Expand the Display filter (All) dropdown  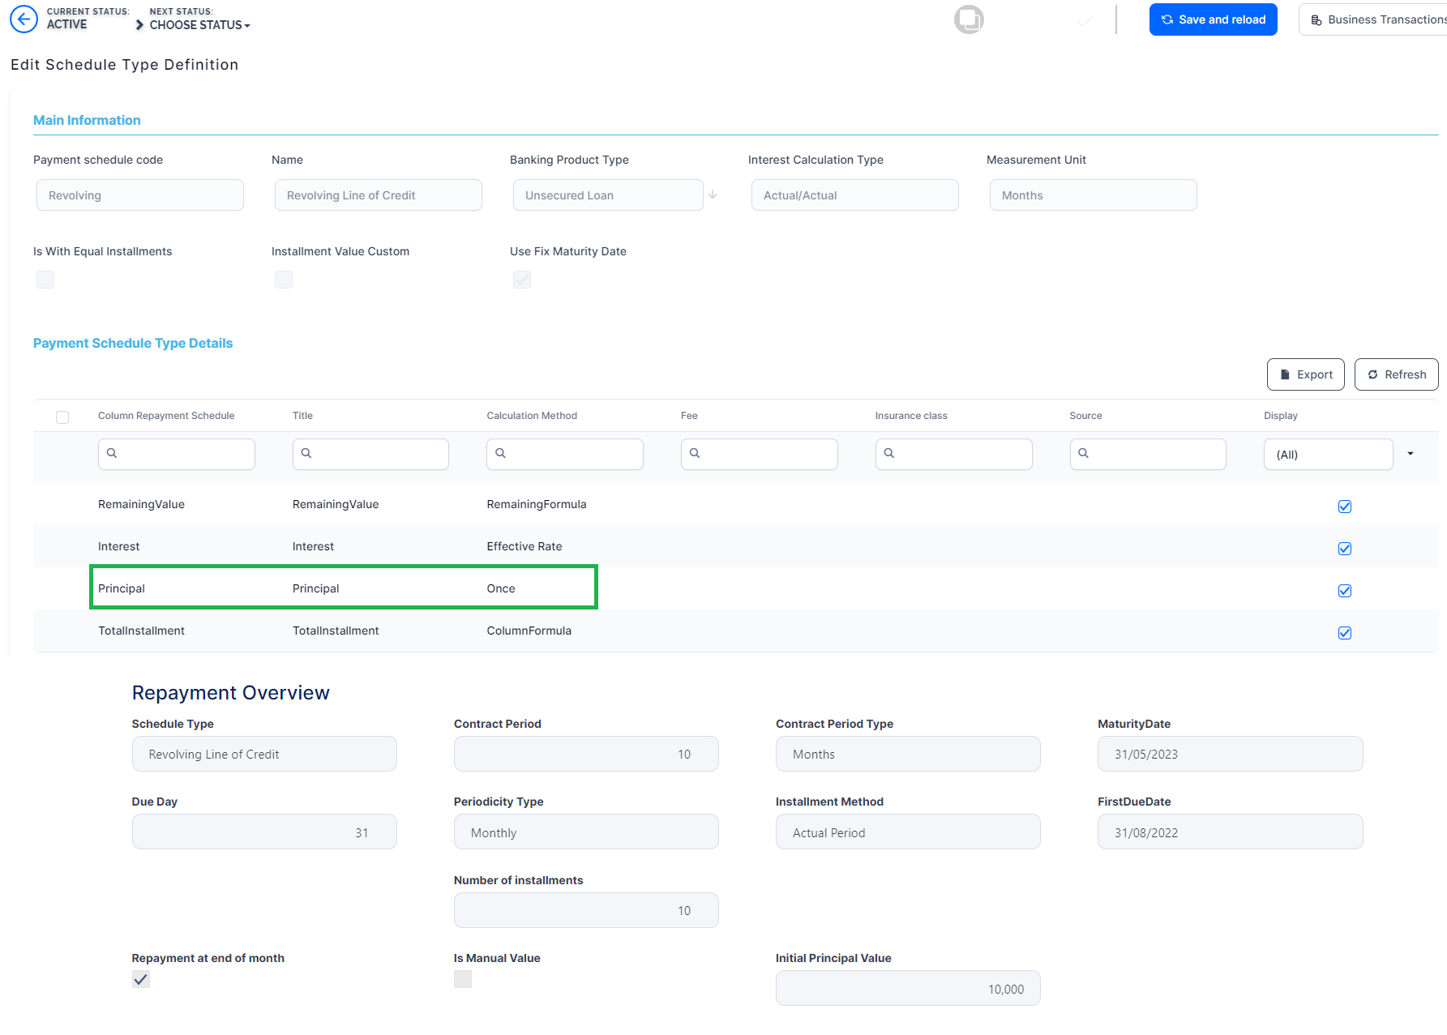tap(1411, 454)
